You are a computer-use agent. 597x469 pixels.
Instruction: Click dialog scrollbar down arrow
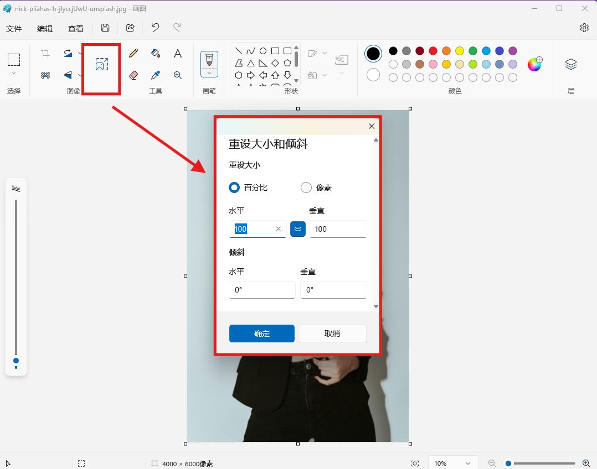coord(376,306)
